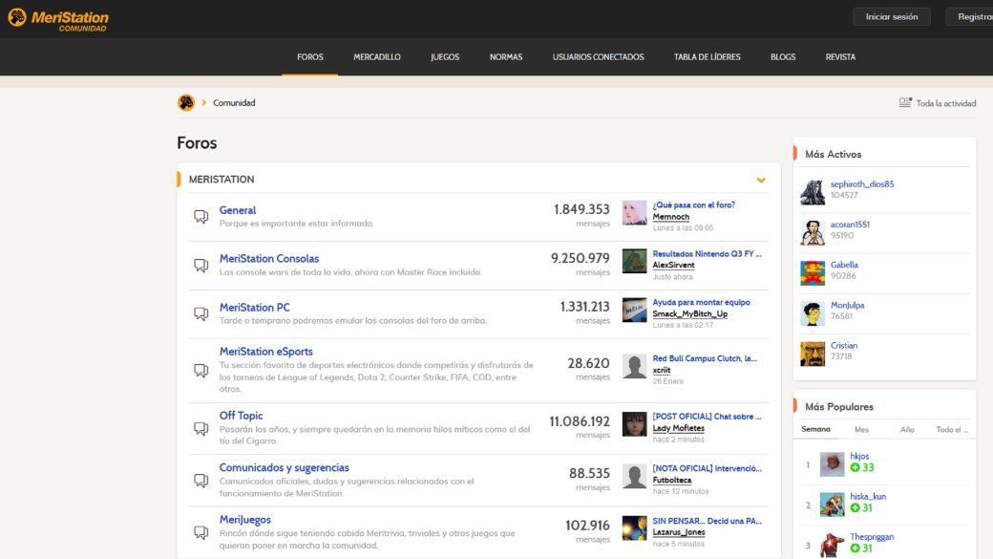Image resolution: width=993 pixels, height=559 pixels.
Task: Switch to the Mes tab in Más Populares
Action: click(x=861, y=429)
